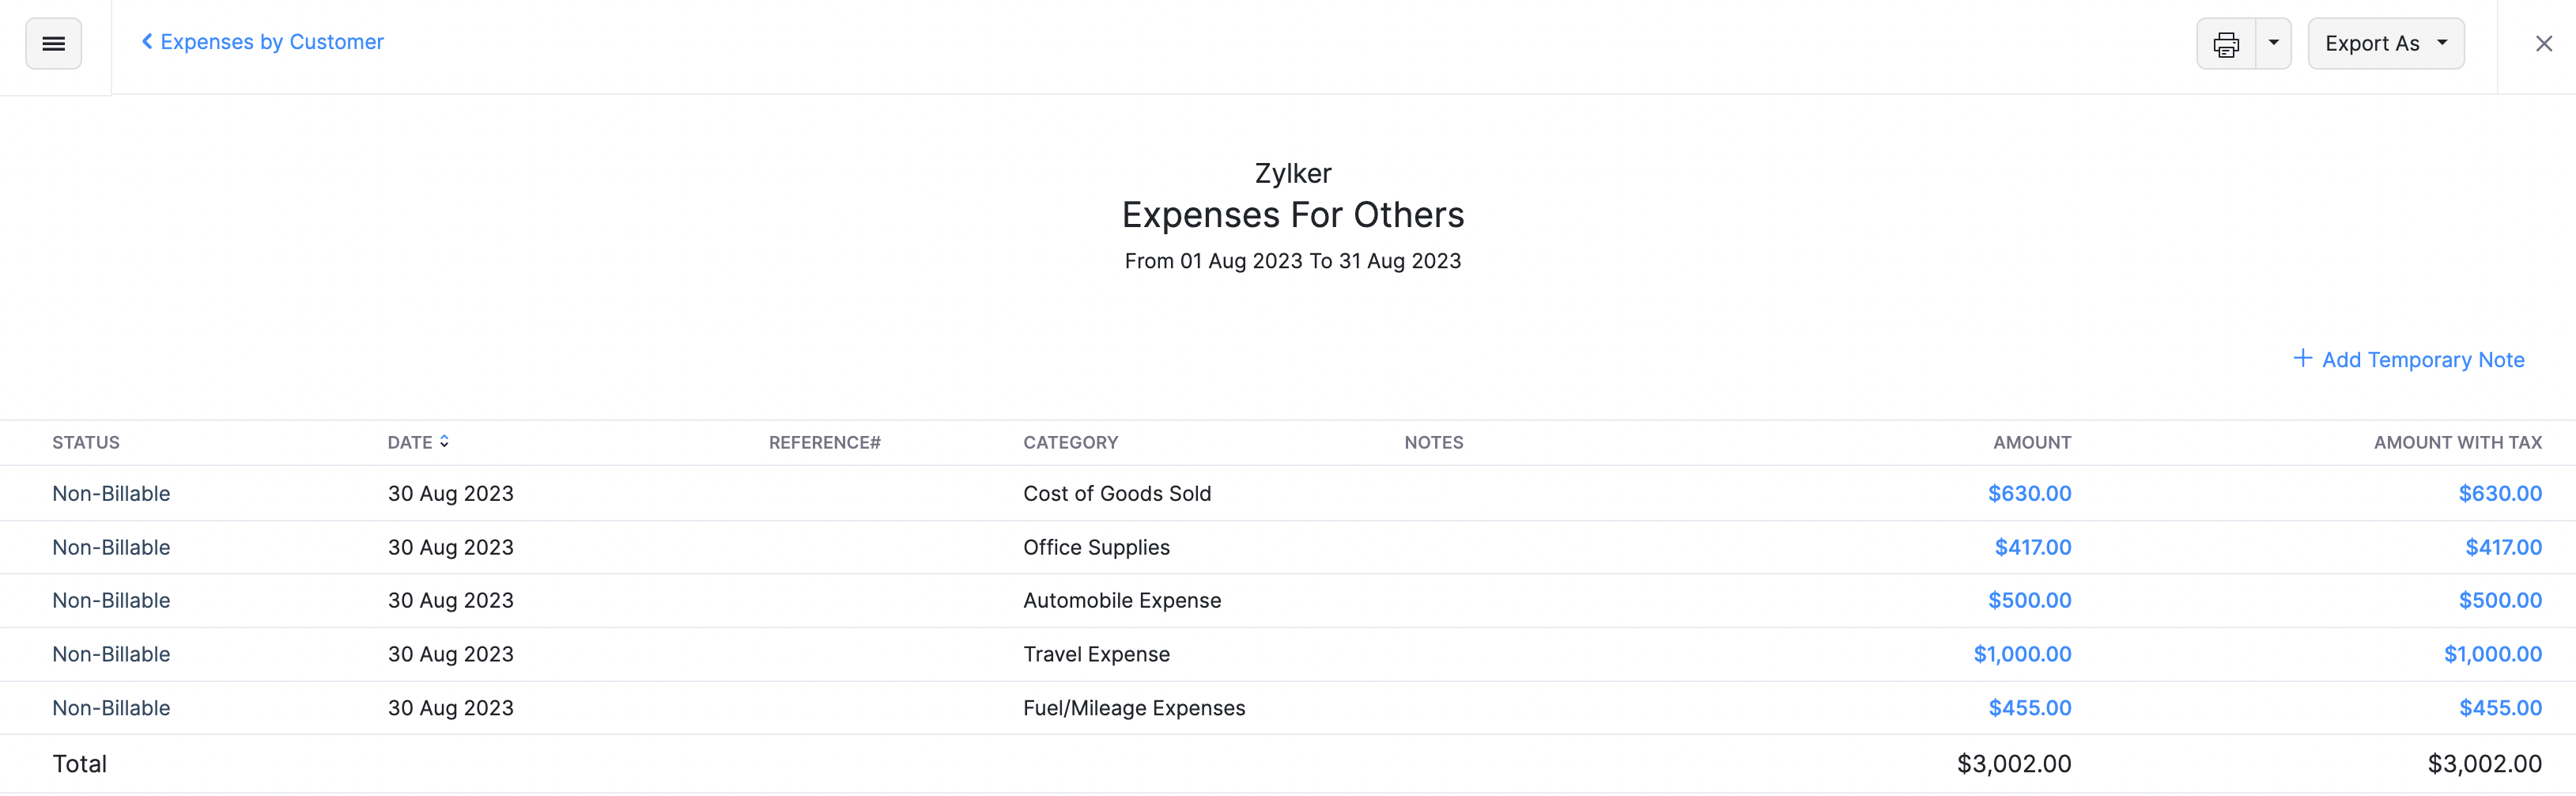The width and height of the screenshot is (2576, 796).
Task: Open the print options dropdown arrow
Action: (x=2273, y=43)
